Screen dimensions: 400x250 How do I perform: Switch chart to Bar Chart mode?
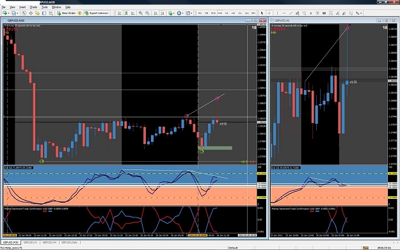coord(120,13)
